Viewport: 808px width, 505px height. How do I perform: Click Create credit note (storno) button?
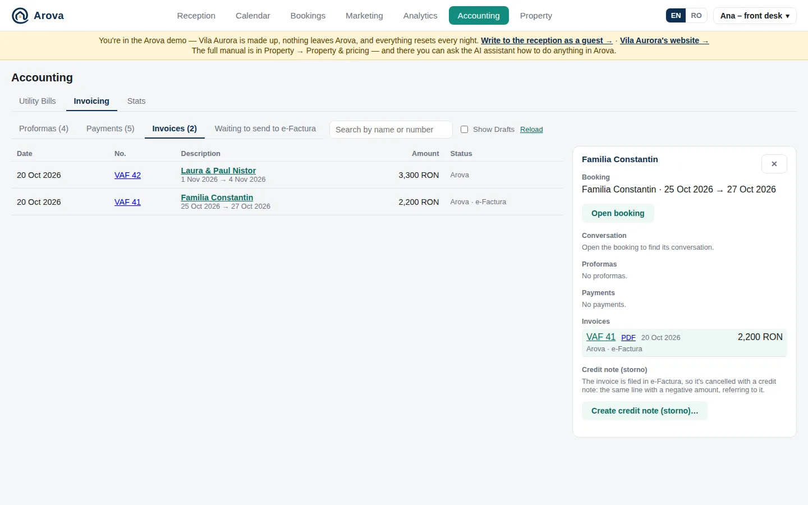tap(645, 411)
